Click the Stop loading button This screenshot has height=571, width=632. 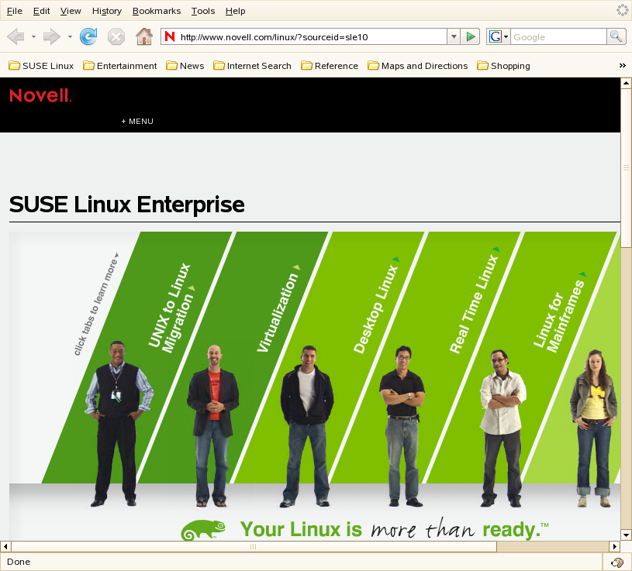point(116,37)
